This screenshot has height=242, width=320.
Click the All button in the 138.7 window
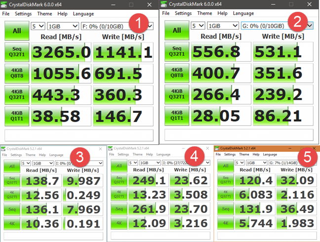click(x=12, y=167)
